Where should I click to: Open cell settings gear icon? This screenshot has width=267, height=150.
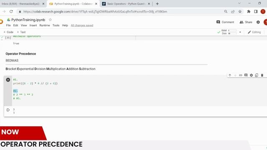click(x=251, y=75)
